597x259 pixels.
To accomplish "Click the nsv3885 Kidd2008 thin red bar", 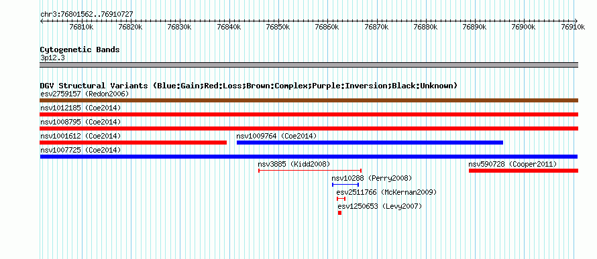I will (310, 171).
